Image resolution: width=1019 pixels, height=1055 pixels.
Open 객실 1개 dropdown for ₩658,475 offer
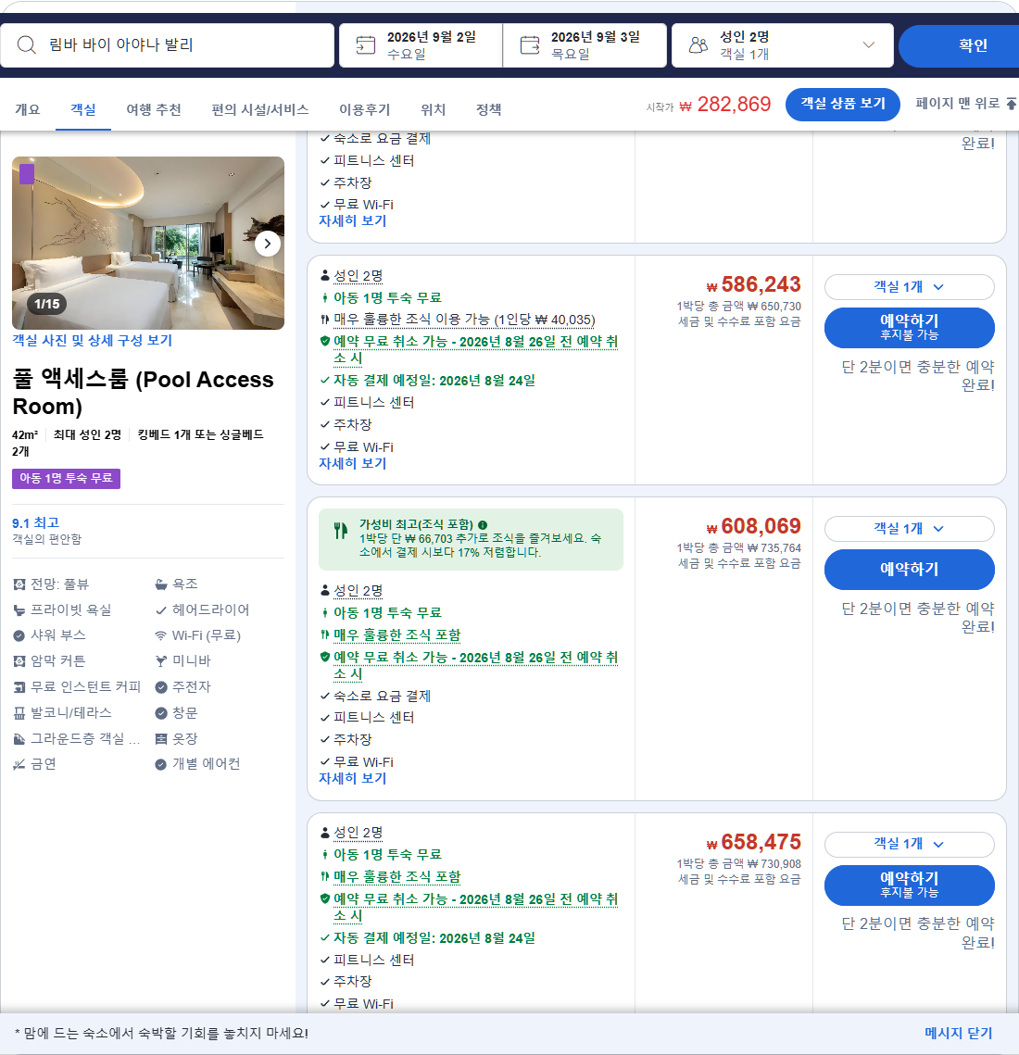click(909, 844)
